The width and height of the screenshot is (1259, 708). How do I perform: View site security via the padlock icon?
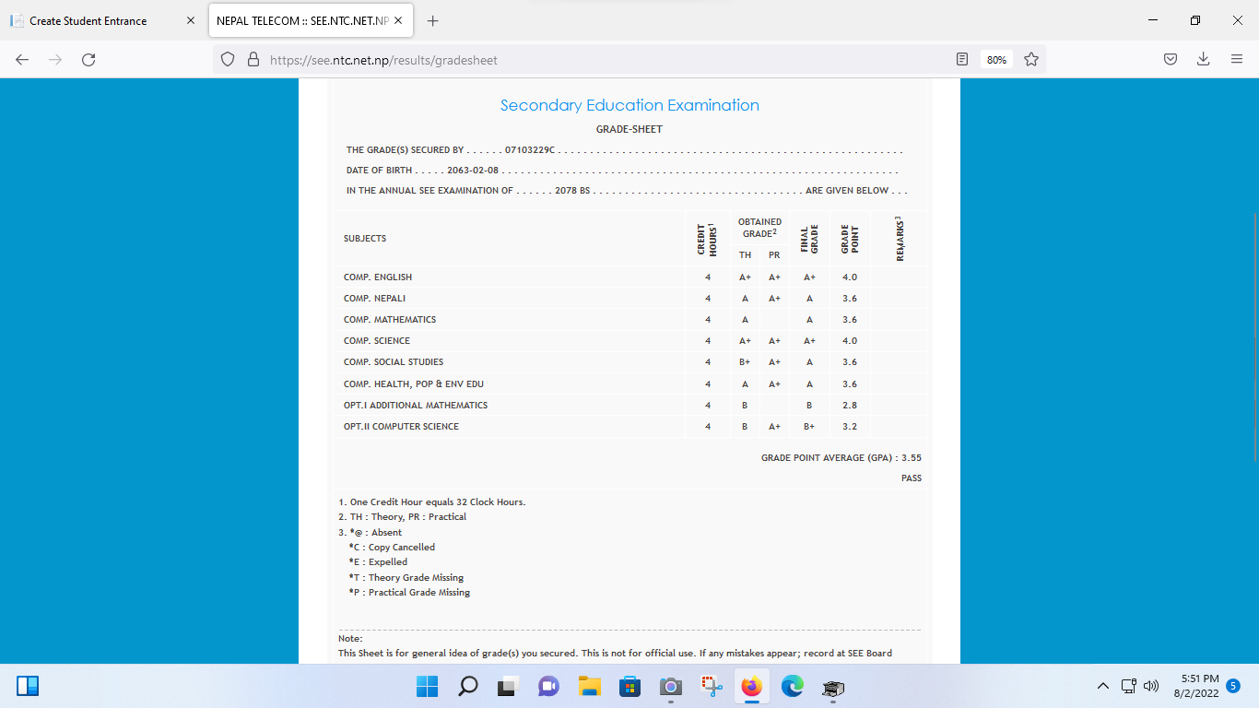pyautogui.click(x=253, y=60)
